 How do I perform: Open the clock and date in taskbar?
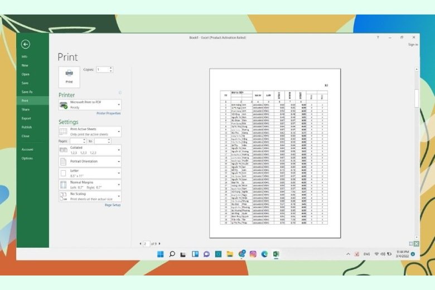[x=402, y=254]
